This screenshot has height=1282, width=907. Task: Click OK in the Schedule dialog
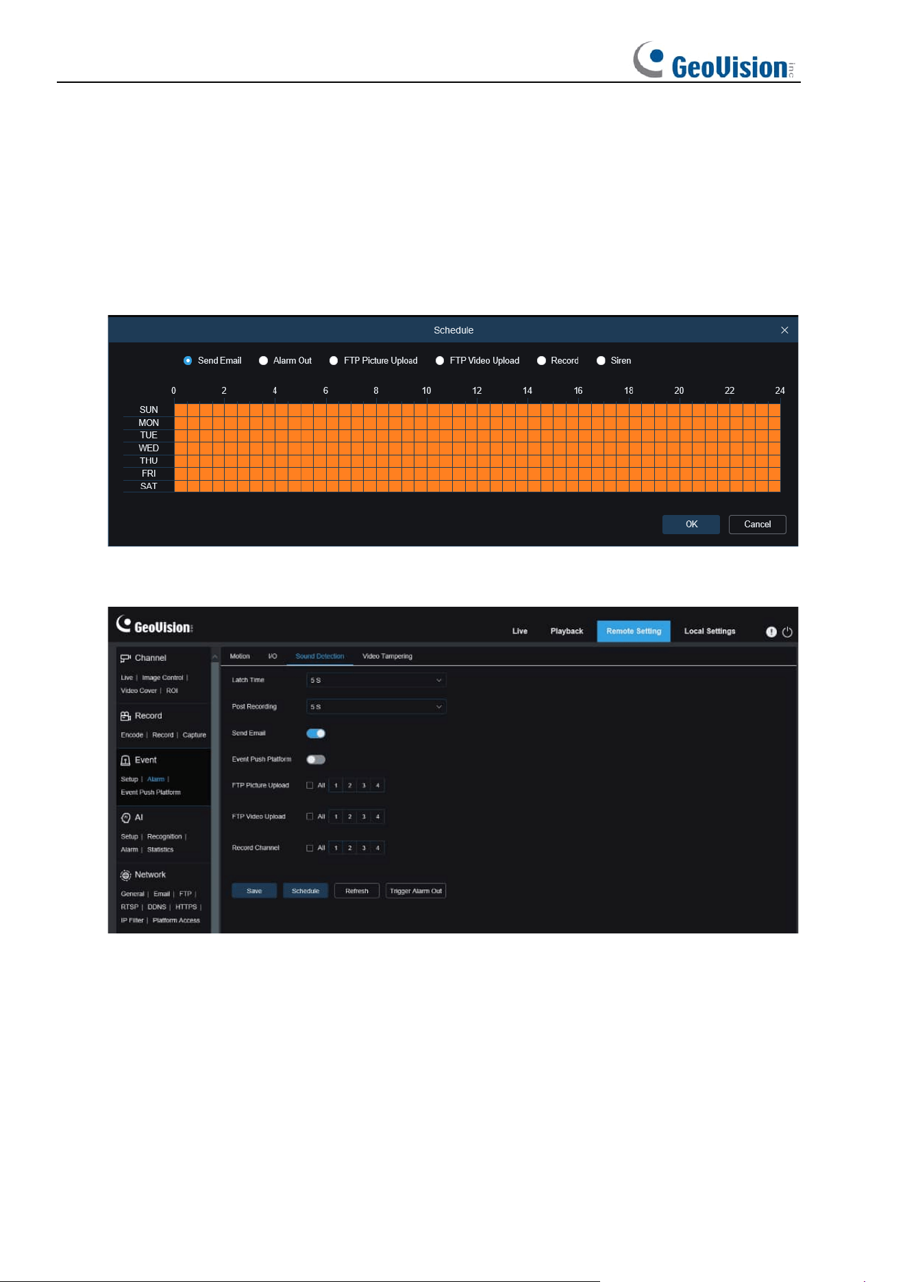691,525
